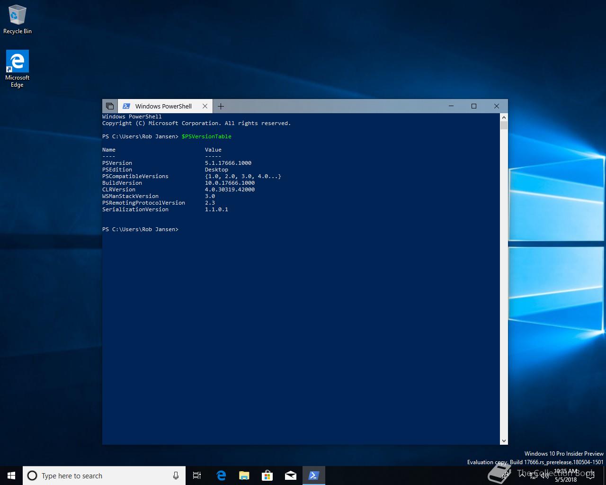This screenshot has width=606, height=485.
Task: Open the Recycle Bin desktop icon
Action: 18,19
